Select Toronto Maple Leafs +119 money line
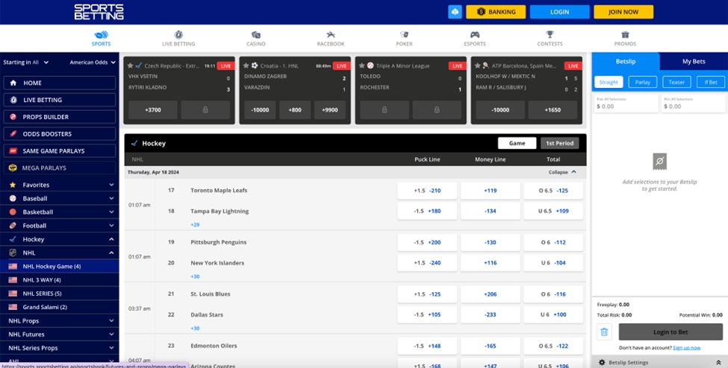 [490, 191]
